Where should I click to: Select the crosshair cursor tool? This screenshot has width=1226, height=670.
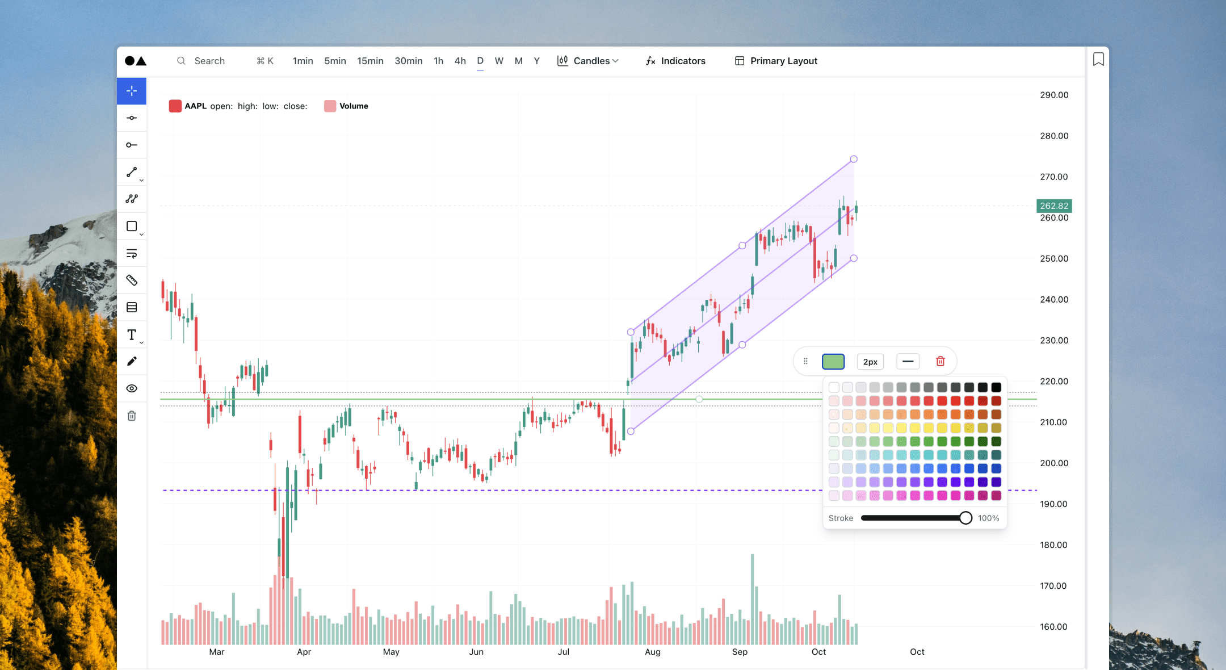(x=132, y=91)
